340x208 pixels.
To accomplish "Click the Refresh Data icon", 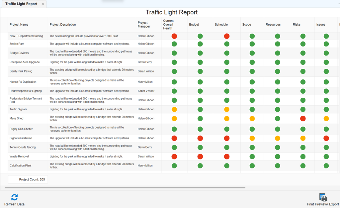I will click(14, 197).
